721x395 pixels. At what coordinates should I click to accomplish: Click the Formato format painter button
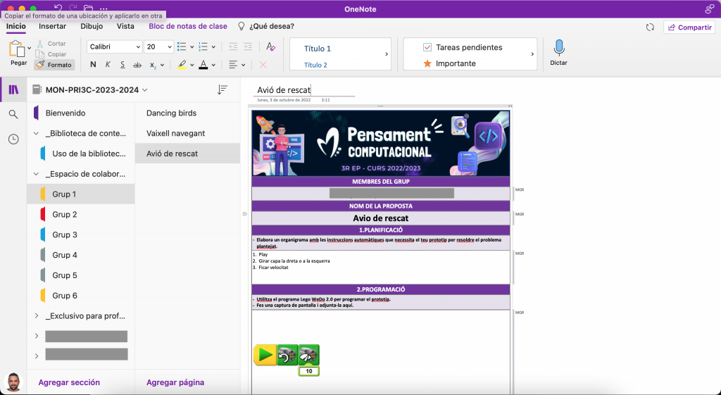(x=54, y=65)
